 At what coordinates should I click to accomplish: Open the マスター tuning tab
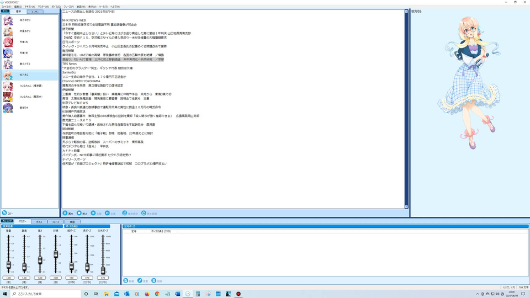[22, 221]
